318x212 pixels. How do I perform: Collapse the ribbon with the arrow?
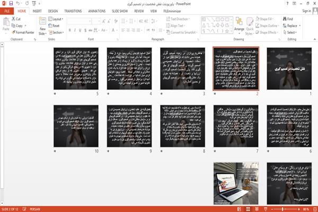tap(314, 39)
